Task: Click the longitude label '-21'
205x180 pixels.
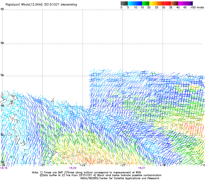Action: pyautogui.click(x=123, y=165)
